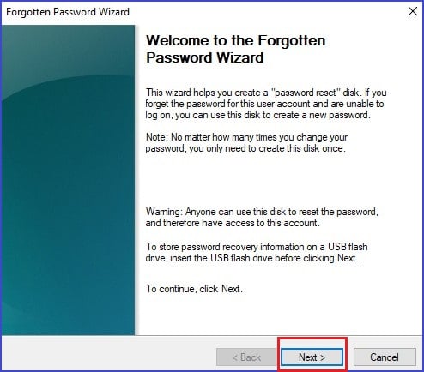Click the line forget the password for this user account

[x=264, y=104]
